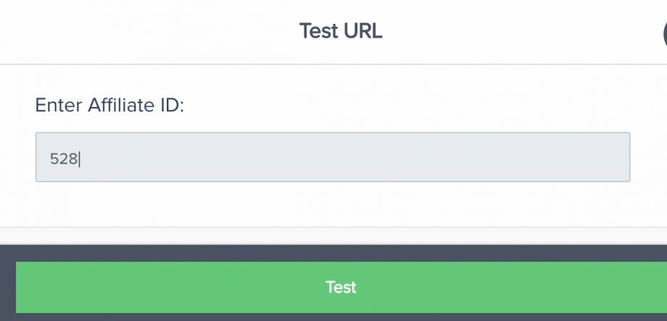Click empty area inside Affiliate ID box
667x321 pixels.
click(362, 157)
